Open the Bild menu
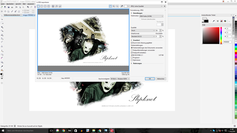 24,4
